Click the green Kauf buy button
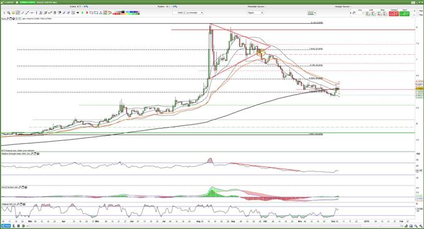424x229 pixels. point(404,14)
